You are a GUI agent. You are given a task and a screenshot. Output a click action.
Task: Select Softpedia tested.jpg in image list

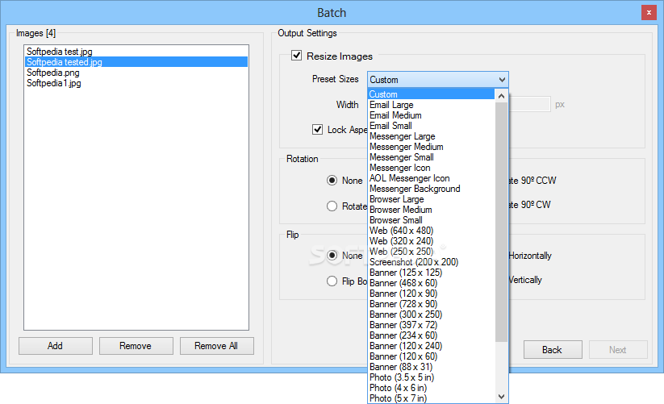[x=136, y=62]
